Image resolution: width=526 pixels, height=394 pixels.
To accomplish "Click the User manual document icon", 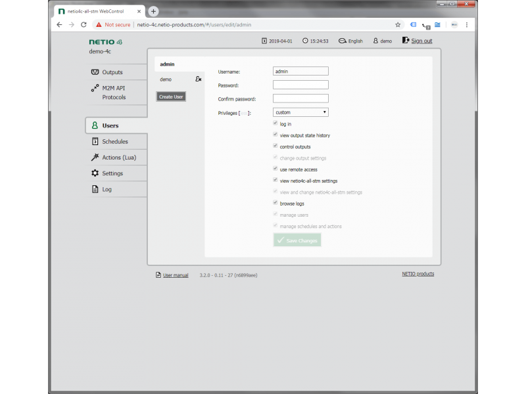I will tap(158, 275).
